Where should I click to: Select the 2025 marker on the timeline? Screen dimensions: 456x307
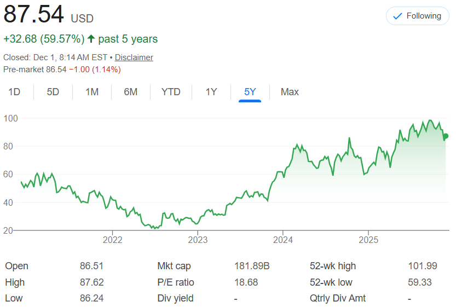(368, 240)
